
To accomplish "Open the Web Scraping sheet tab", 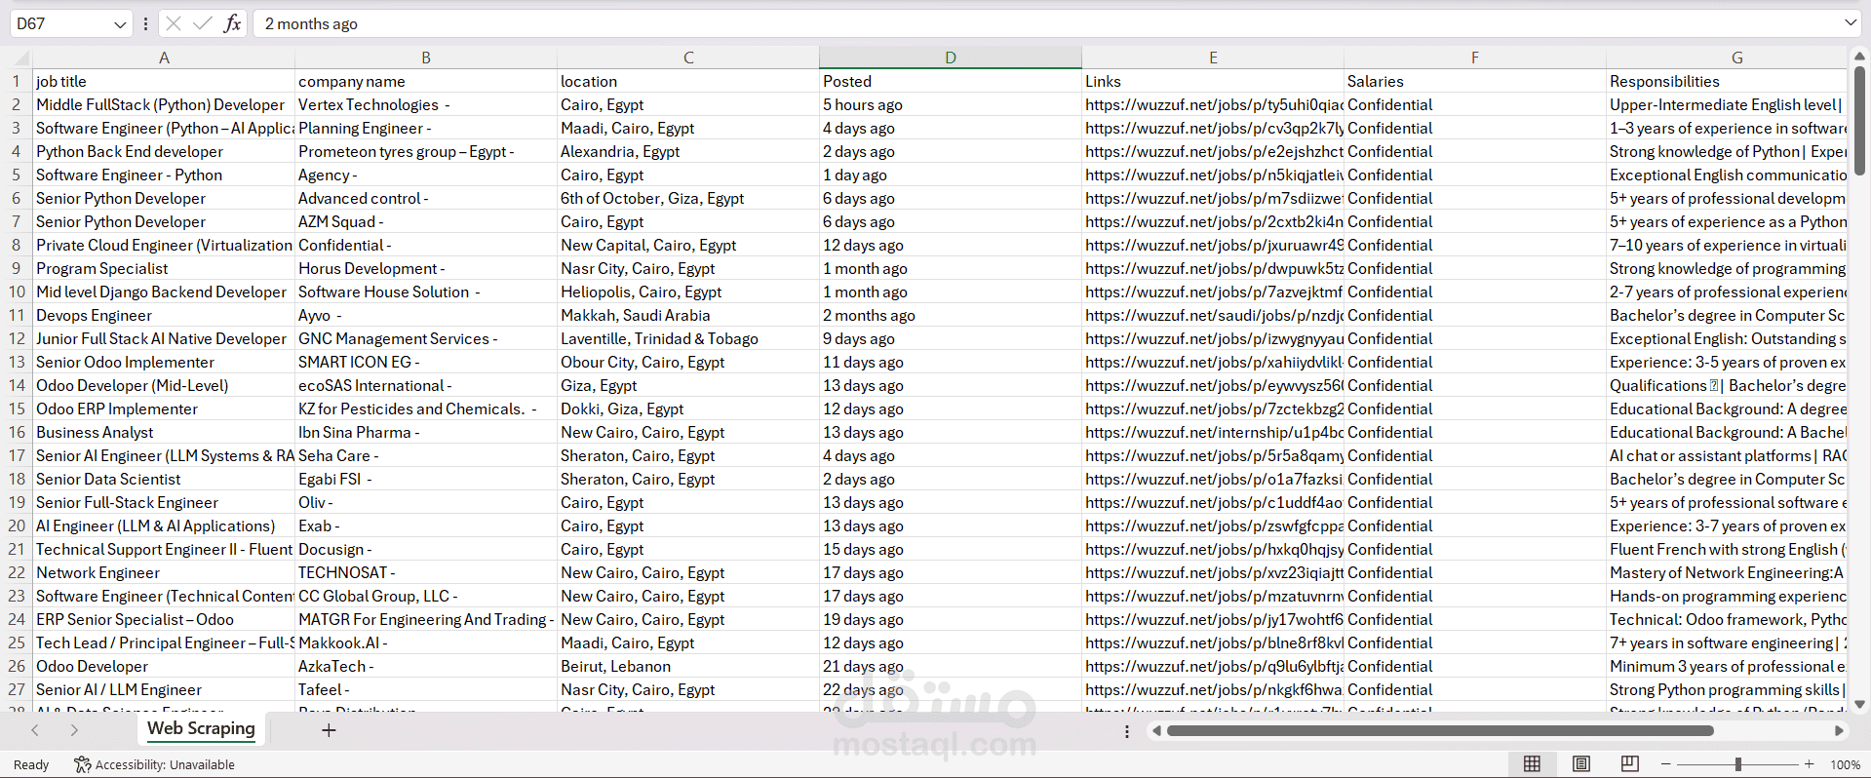I will point(201,729).
